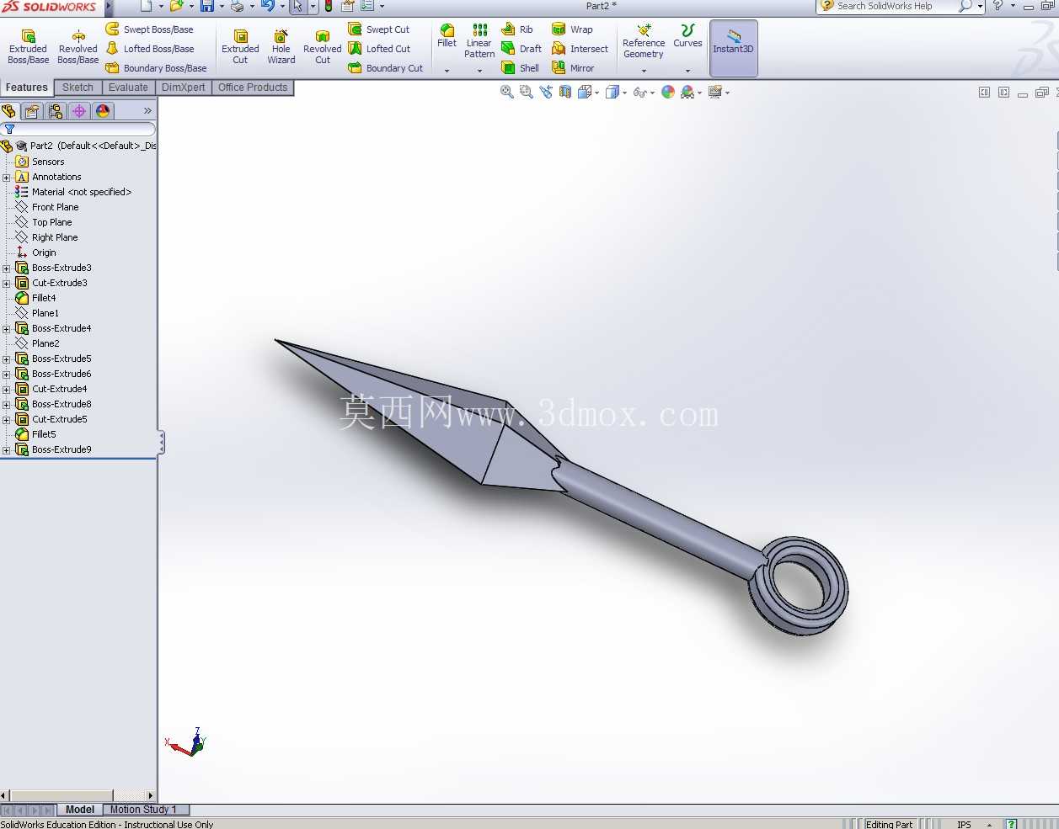1059x829 pixels.
Task: Select the Linear Pattern tool
Action: click(x=479, y=40)
